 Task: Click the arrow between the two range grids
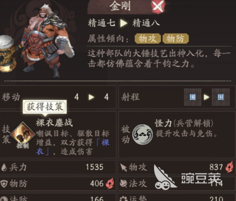[x=206, y=97]
